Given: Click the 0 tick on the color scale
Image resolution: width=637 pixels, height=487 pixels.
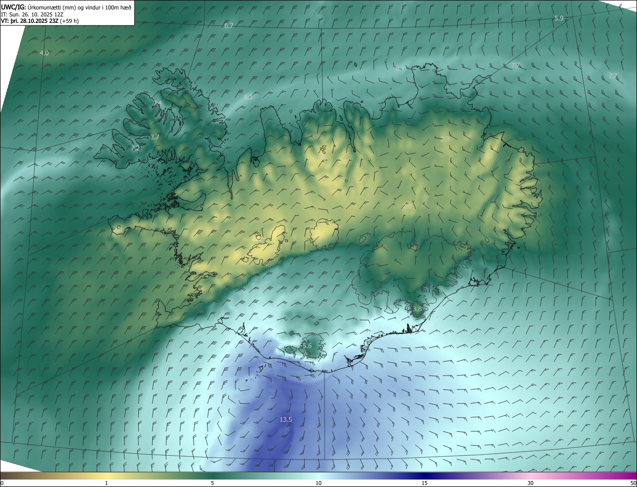Looking at the screenshot, I should click(2, 483).
